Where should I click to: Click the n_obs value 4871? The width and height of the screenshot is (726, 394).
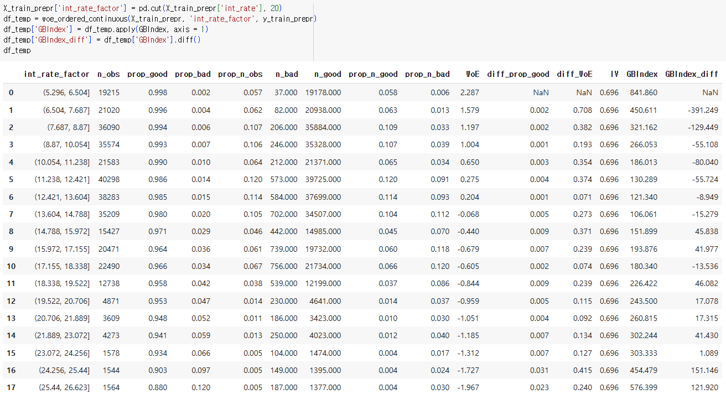coord(111,301)
